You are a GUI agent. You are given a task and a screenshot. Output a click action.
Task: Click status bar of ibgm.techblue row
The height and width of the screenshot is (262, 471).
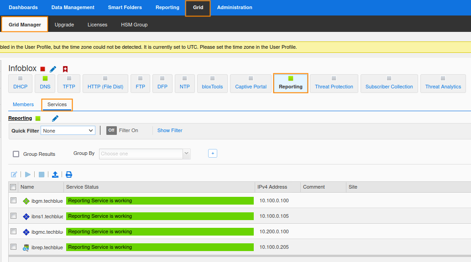tap(160, 201)
